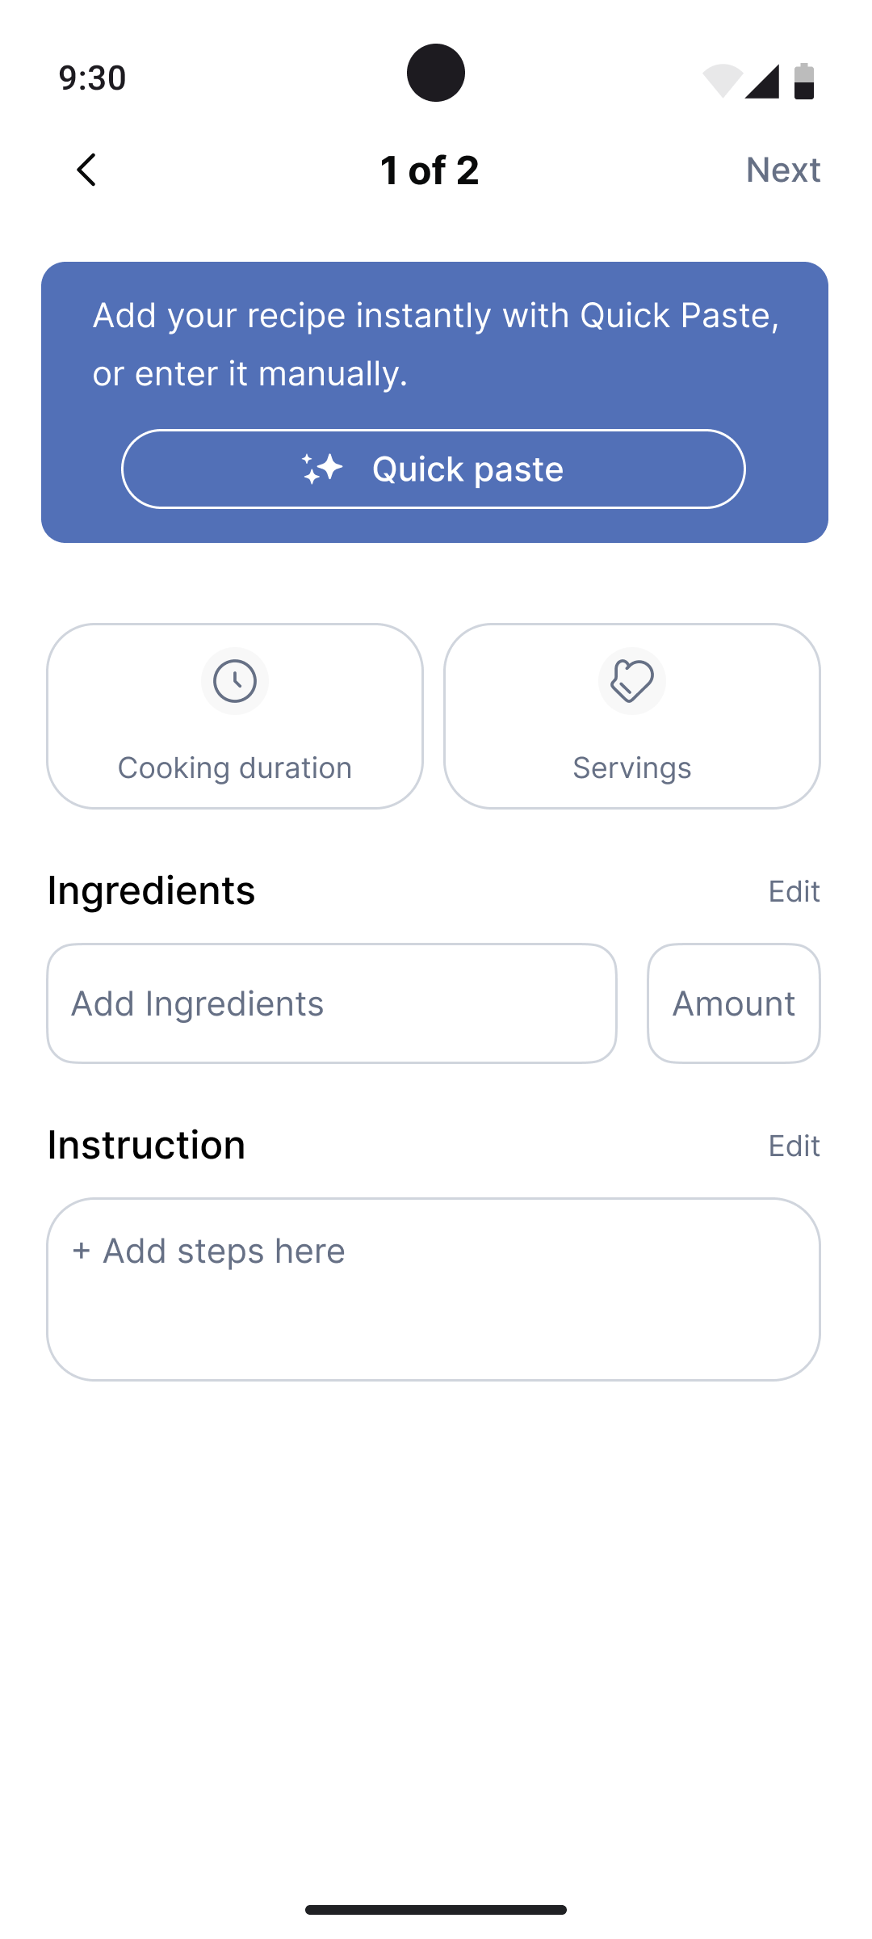This screenshot has height=1939, width=872.
Task: Tap the plus sign before Add steps
Action: [81, 1251]
